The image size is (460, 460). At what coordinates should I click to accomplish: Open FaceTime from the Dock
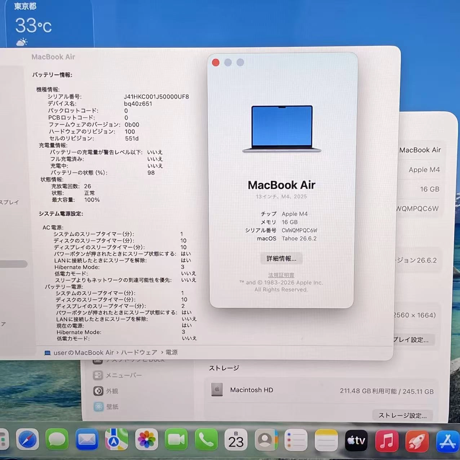[x=176, y=439]
